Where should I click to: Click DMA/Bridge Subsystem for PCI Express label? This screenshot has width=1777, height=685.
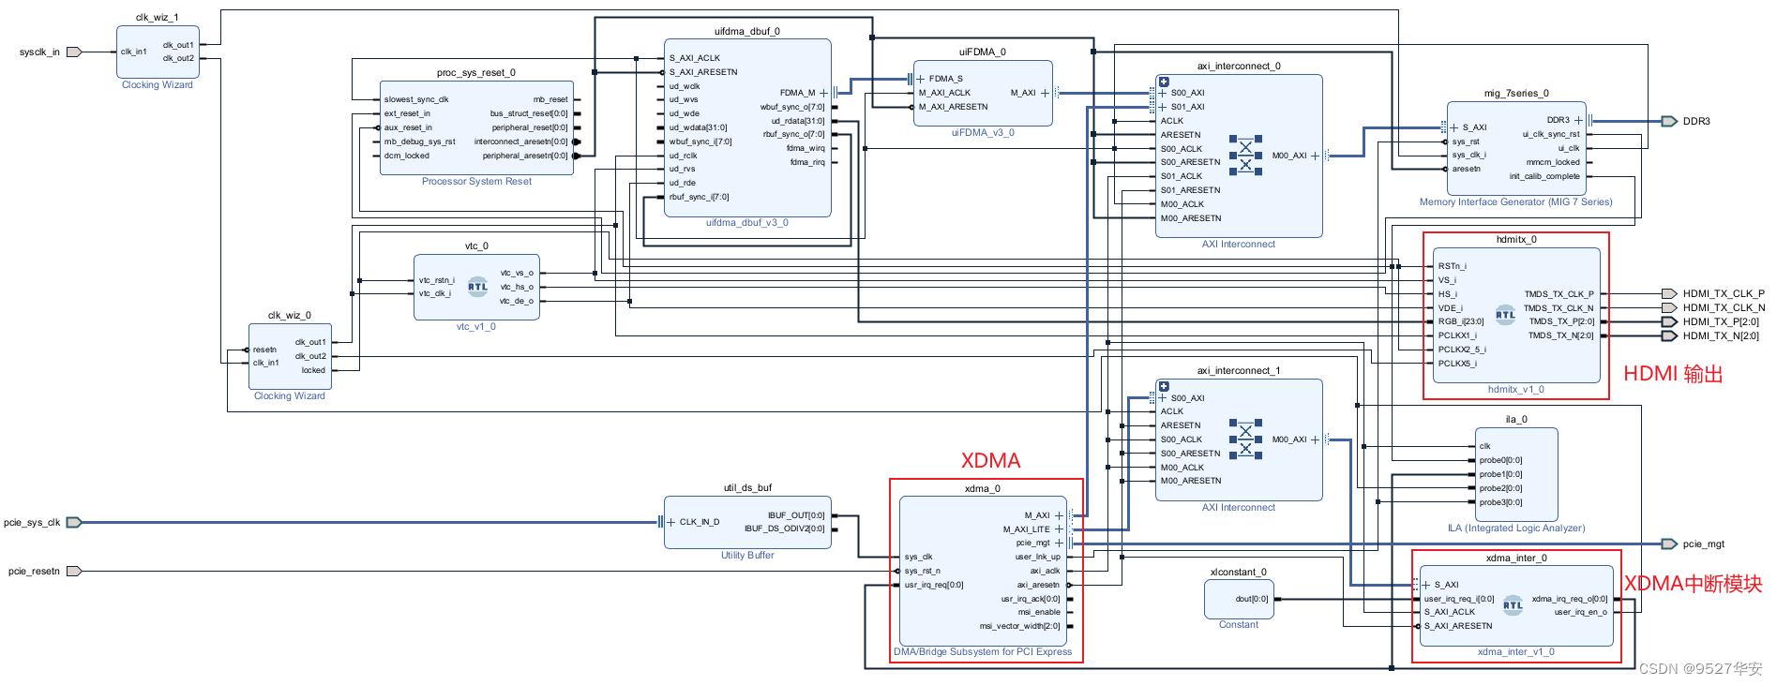(x=983, y=651)
